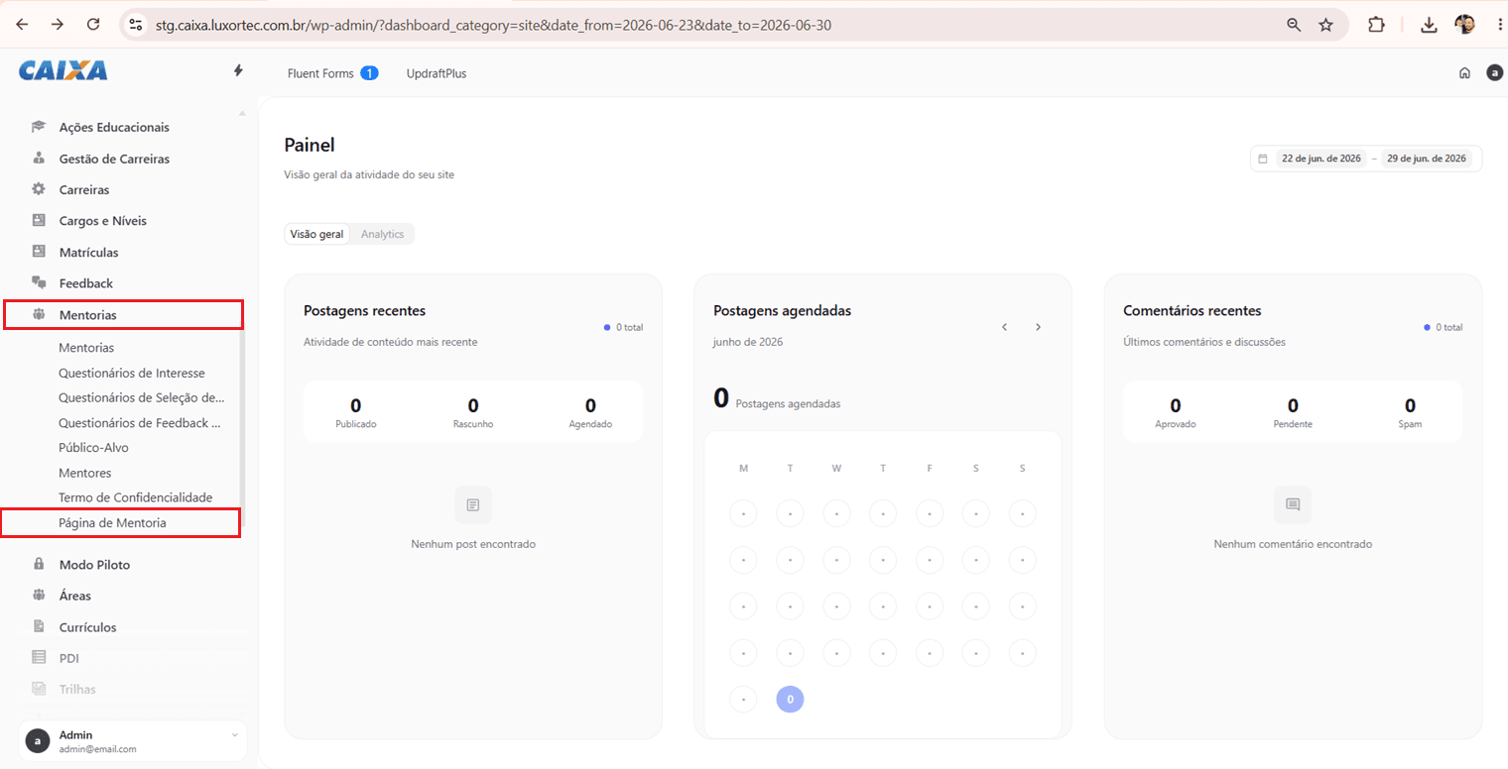Open Questionários de Seleção submenu item
1508x769 pixels.
coord(142,397)
